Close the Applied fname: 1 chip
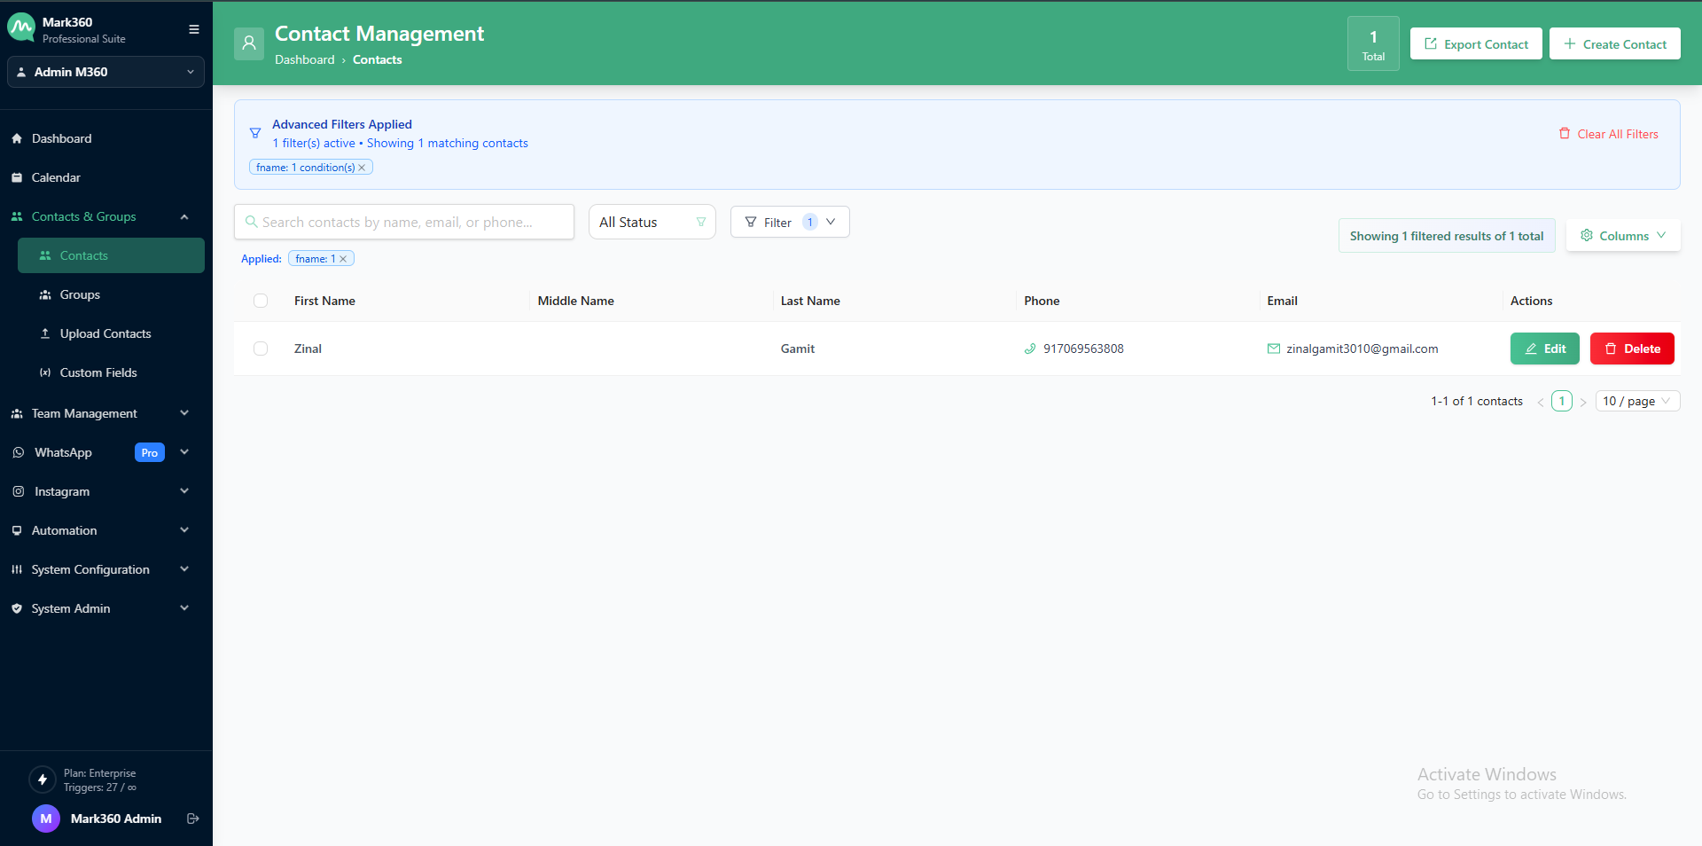 pos(343,259)
